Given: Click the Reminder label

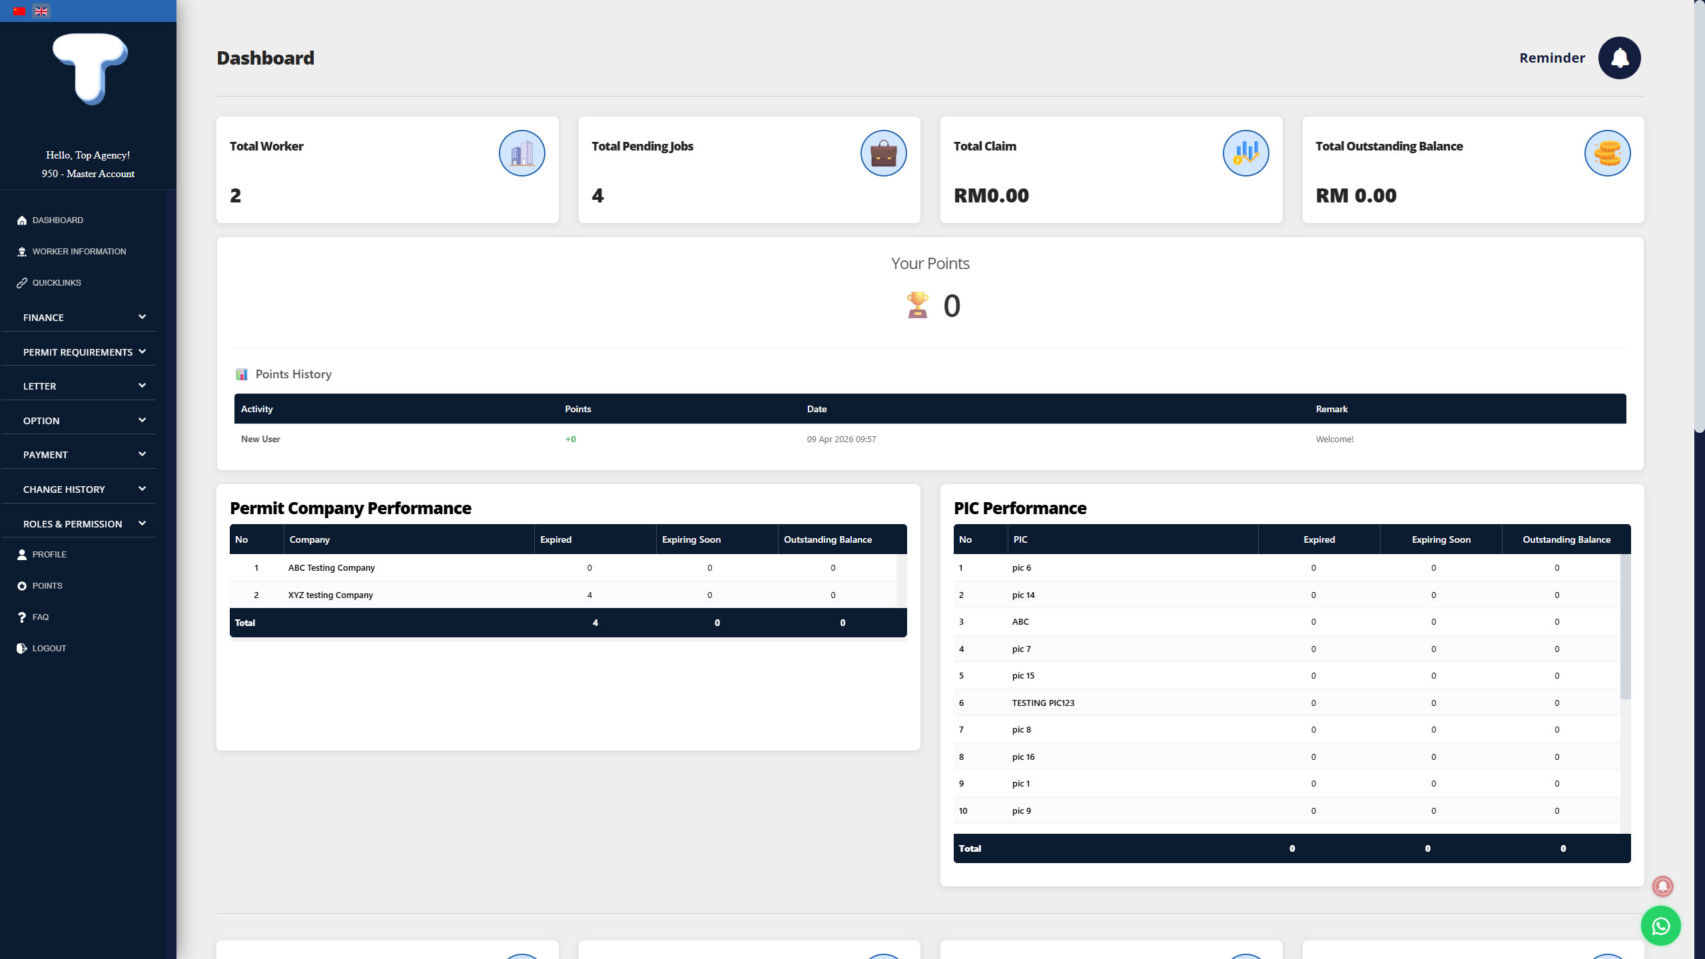Looking at the screenshot, I should 1552,58.
